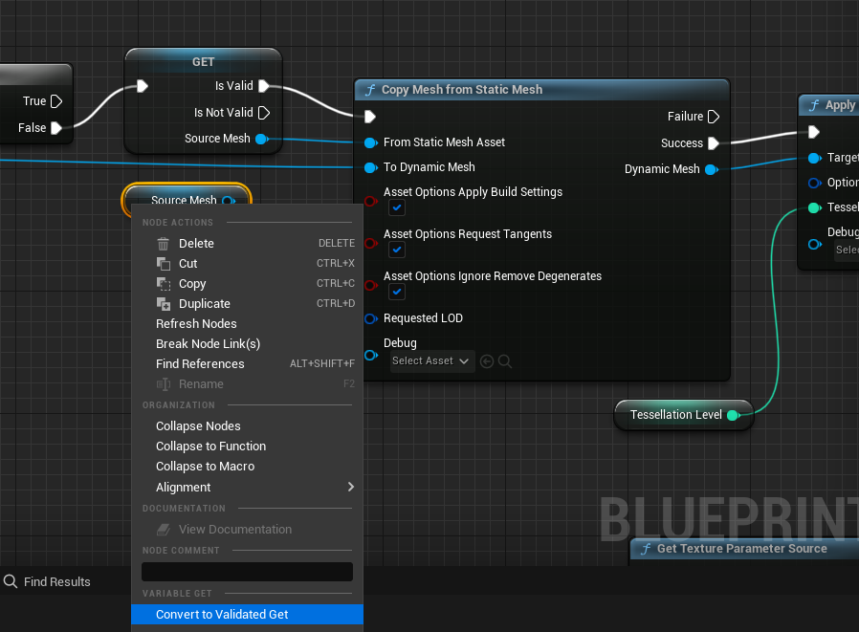Choose Delete from the context menu
Image resolution: width=859 pixels, height=632 pixels.
[247, 244]
